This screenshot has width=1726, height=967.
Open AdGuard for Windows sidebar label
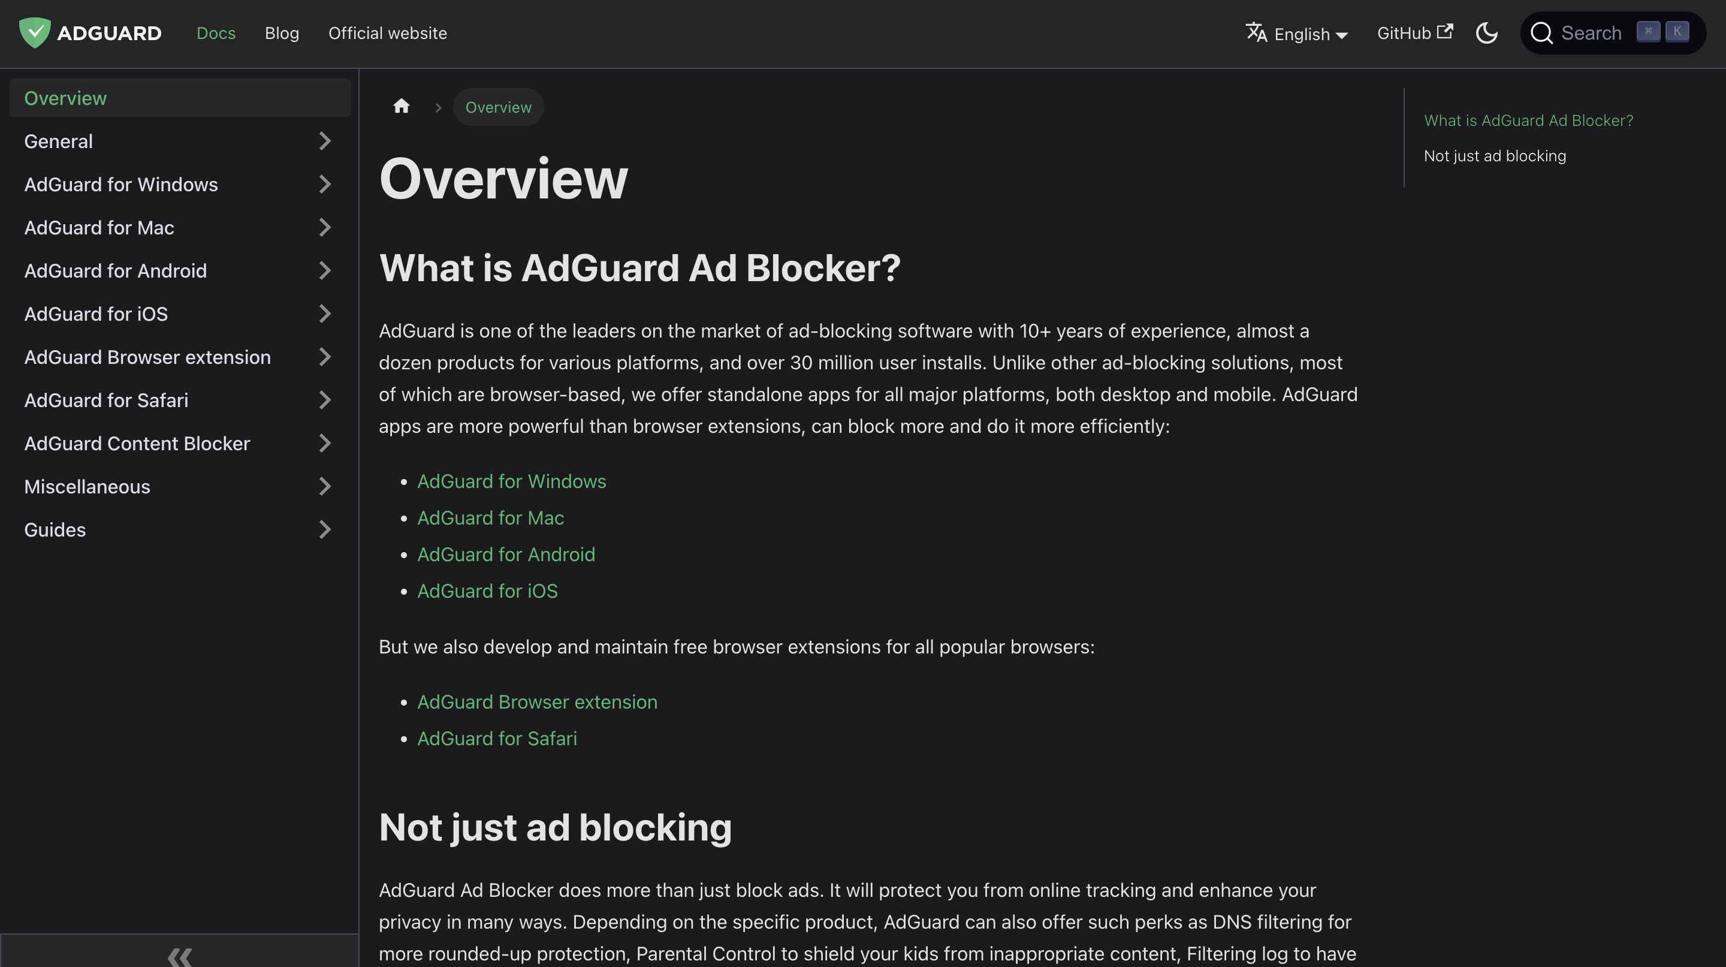coord(120,184)
